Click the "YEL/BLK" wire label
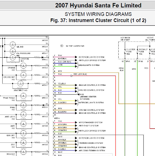Viewport: 155px width, 156px height. pyautogui.click(x=62, y=84)
